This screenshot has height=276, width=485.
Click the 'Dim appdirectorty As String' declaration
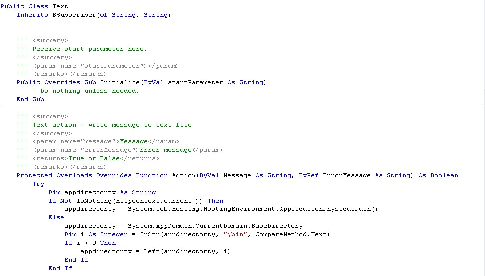click(x=102, y=192)
